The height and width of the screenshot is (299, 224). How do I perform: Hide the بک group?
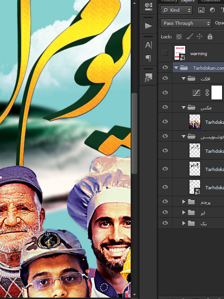tap(165, 222)
